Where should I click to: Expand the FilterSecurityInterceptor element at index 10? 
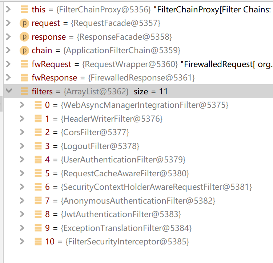[x=23, y=242]
